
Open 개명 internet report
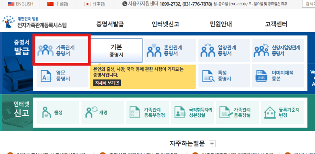pos(103,113)
